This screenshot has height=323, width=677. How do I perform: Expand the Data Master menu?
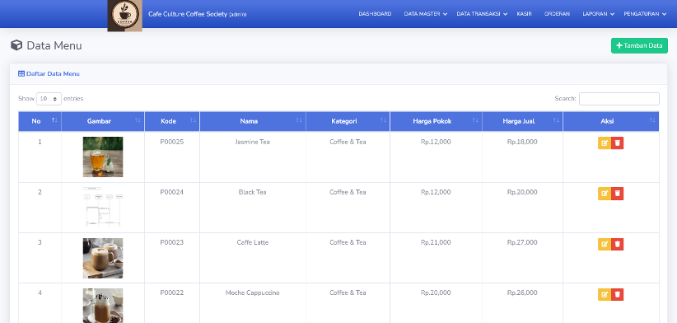[x=425, y=14]
